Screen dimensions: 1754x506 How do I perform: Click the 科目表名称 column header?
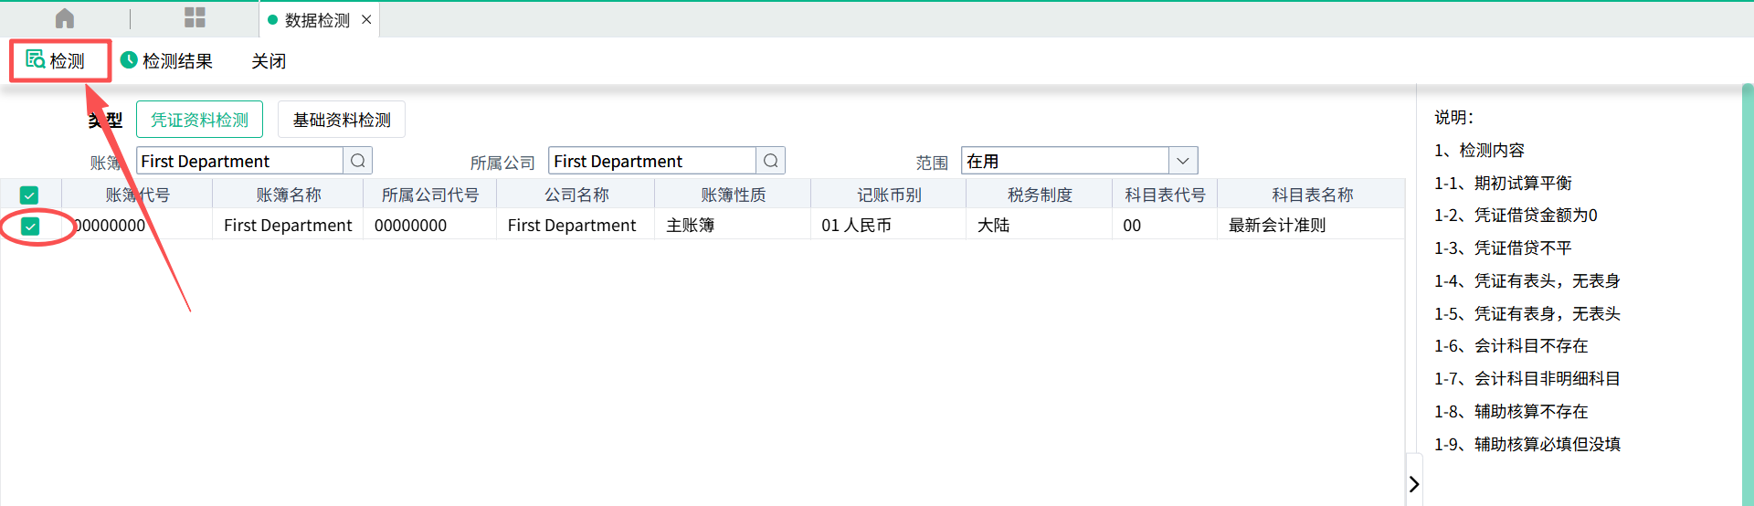(x=1312, y=195)
